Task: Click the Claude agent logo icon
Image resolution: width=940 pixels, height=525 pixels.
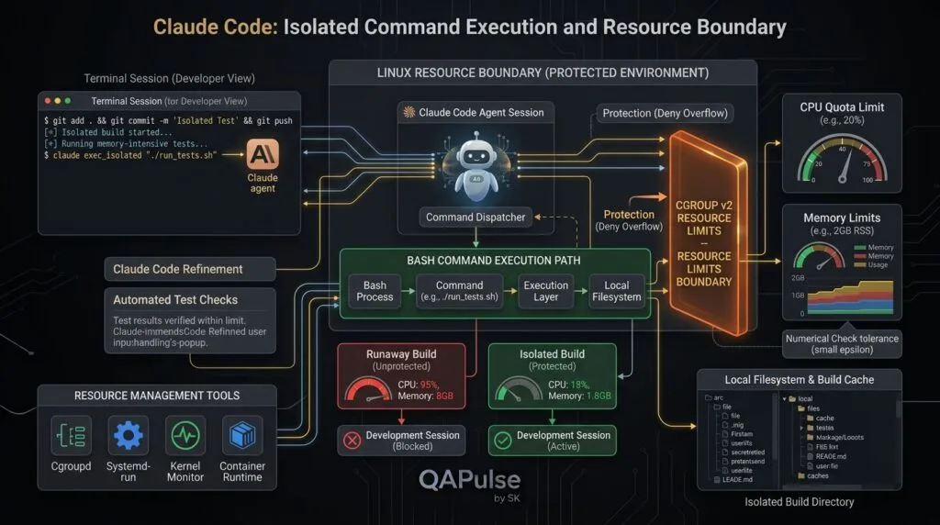Action: pyautogui.click(x=263, y=154)
